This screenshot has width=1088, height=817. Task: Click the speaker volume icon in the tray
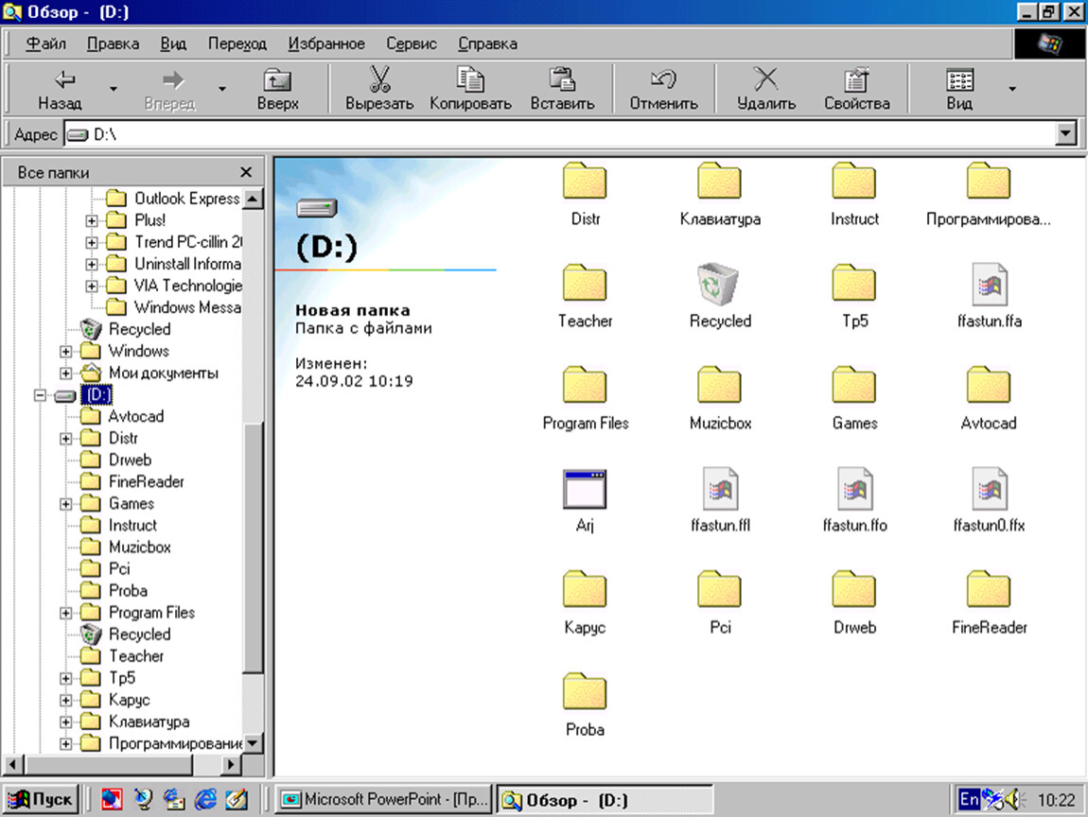pos(1014,800)
